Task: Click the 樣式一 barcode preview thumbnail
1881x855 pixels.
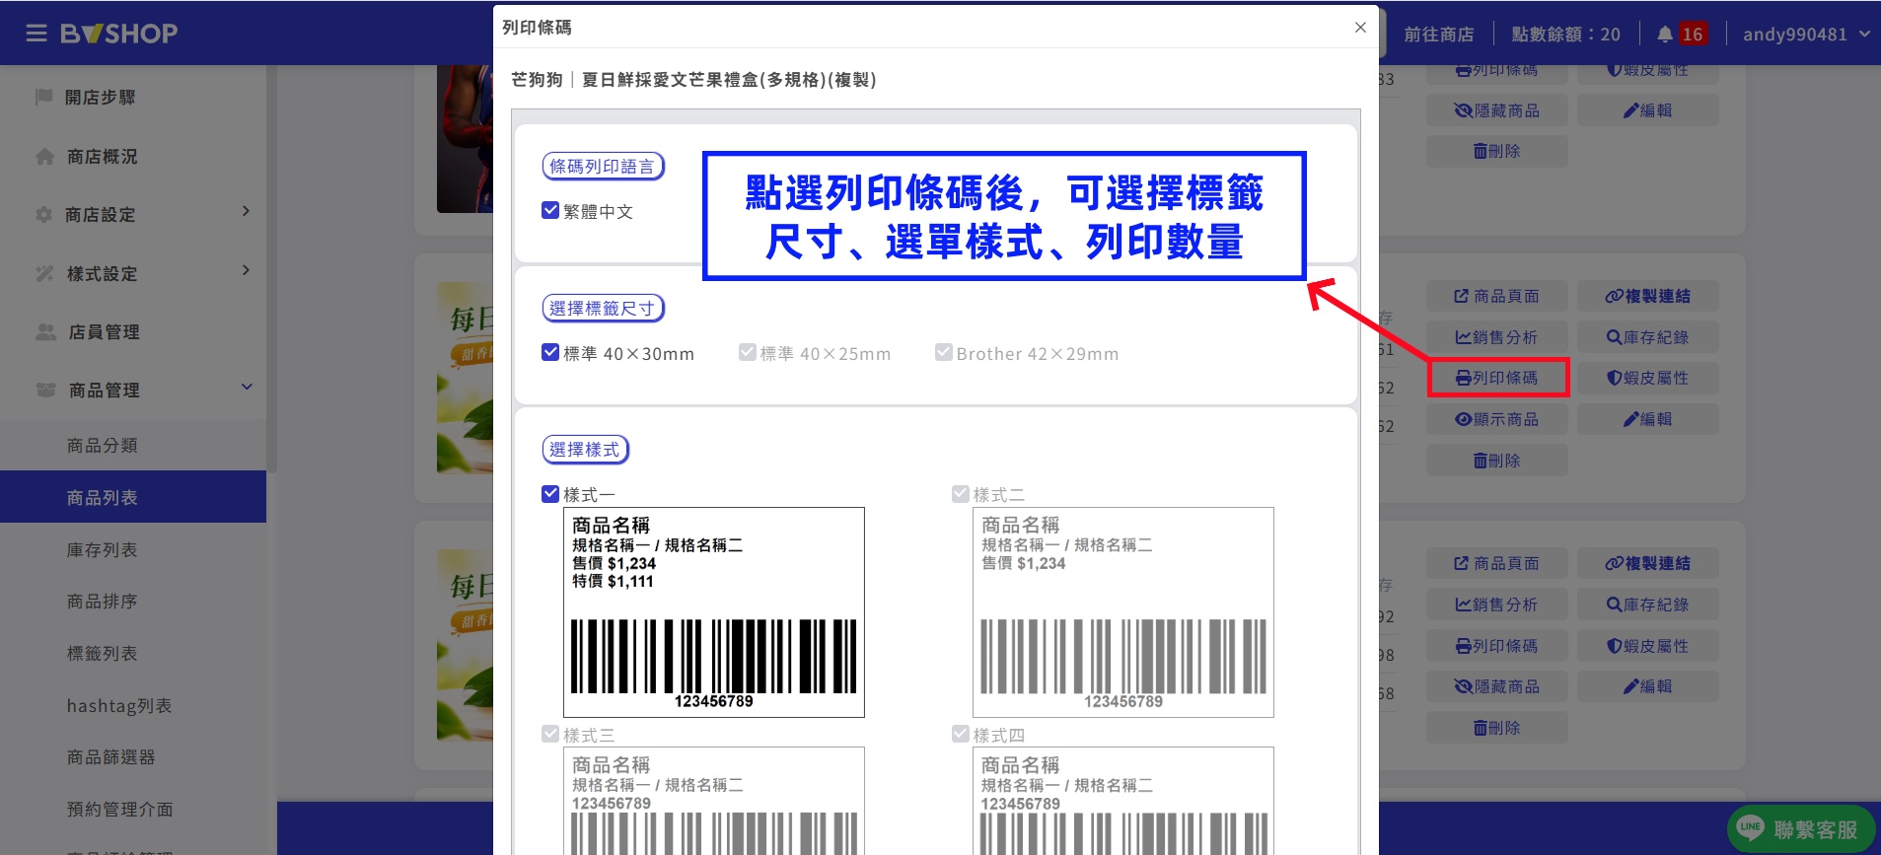Action: tap(714, 612)
